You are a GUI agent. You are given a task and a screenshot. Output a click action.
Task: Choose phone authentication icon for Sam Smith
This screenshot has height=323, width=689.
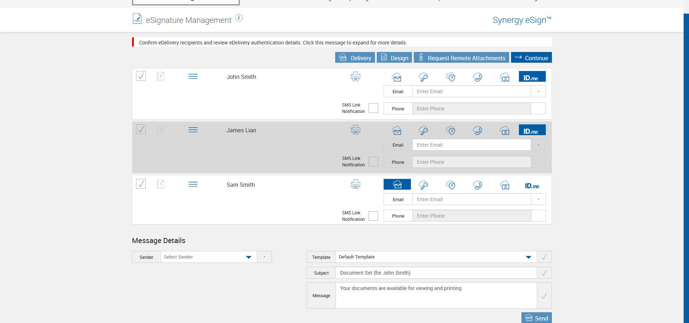[478, 185]
